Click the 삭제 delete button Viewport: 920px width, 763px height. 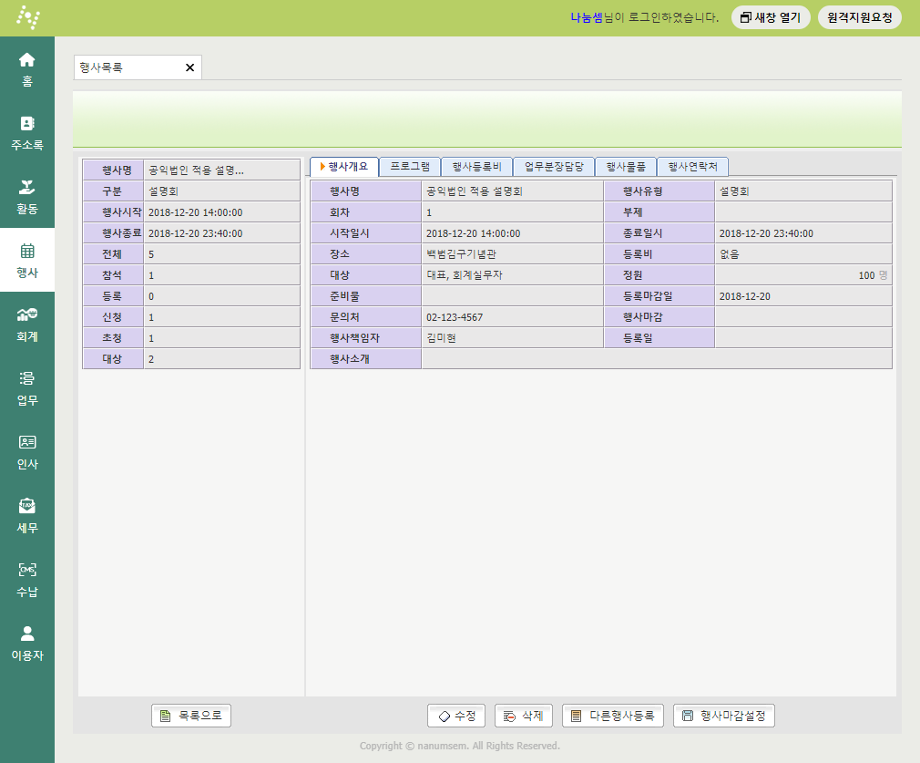pos(524,716)
